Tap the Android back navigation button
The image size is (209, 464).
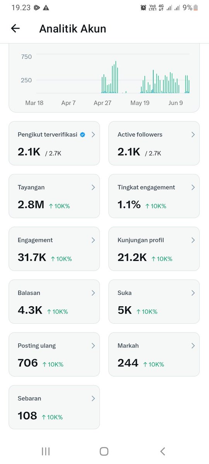[163, 451]
